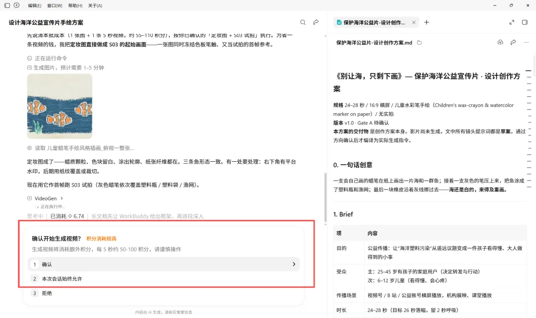Open the 编辑(E) menu
The width and height of the screenshot is (536, 318).
35,5
